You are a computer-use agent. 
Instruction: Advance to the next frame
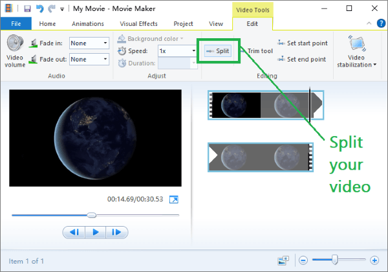(x=116, y=232)
